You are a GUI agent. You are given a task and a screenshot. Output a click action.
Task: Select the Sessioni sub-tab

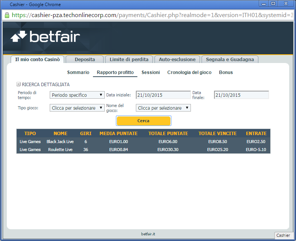tap(151, 72)
